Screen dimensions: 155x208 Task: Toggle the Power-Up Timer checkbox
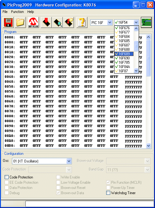tap(108, 188)
